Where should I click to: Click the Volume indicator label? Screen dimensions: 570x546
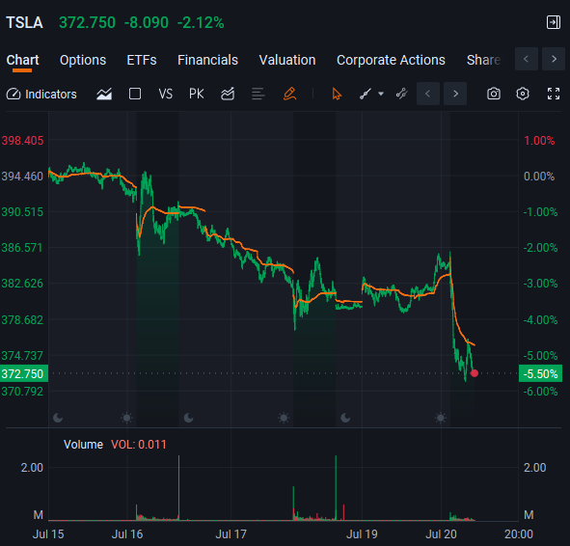pyautogui.click(x=83, y=445)
